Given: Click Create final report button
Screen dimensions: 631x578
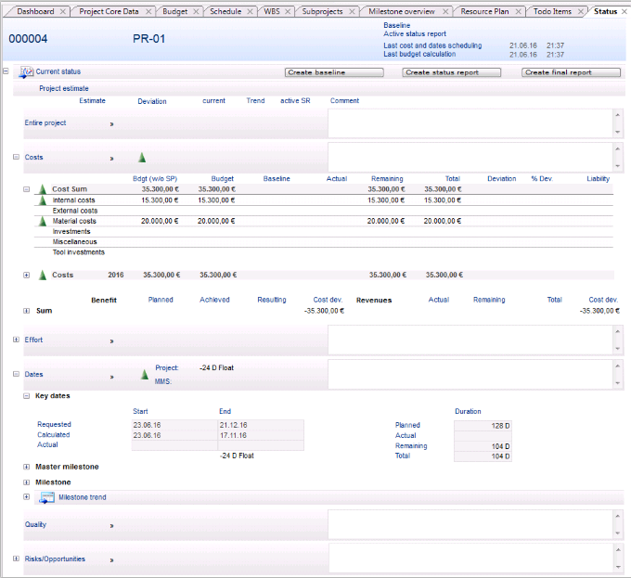Looking at the screenshot, I should [x=571, y=72].
